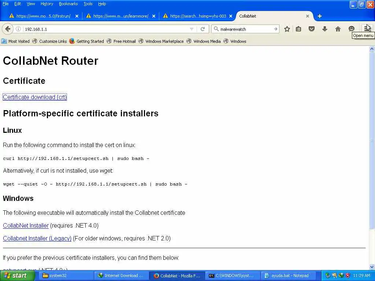This screenshot has width=375, height=281.
Task: Open the Customize Links bookmark
Action: 50,41
